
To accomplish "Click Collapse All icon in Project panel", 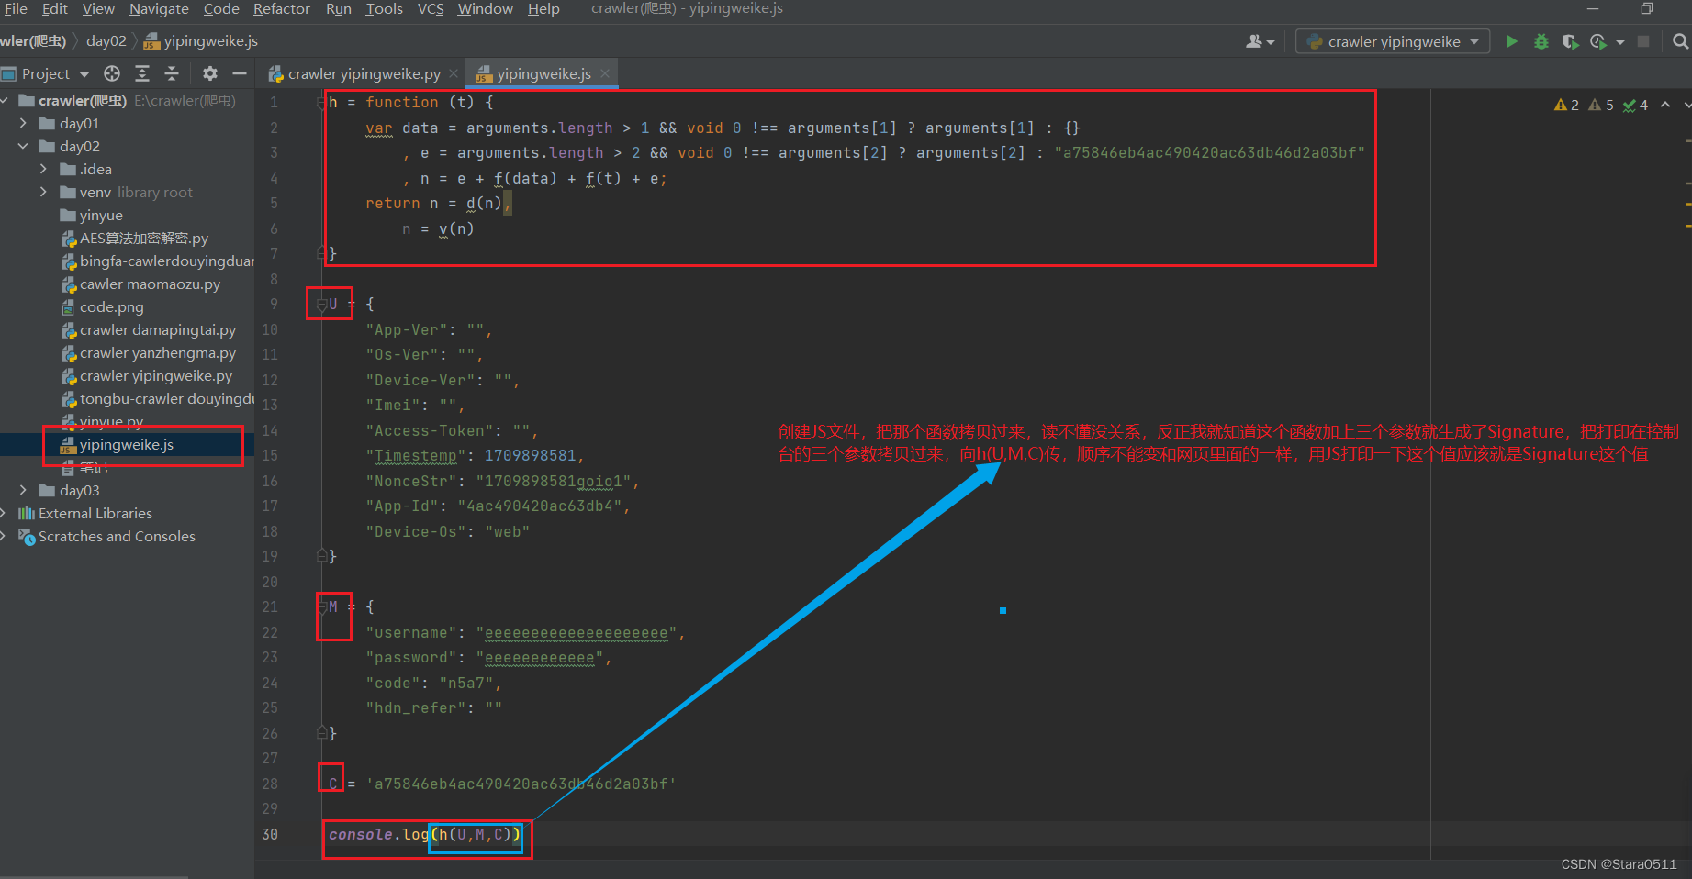I will tap(172, 73).
